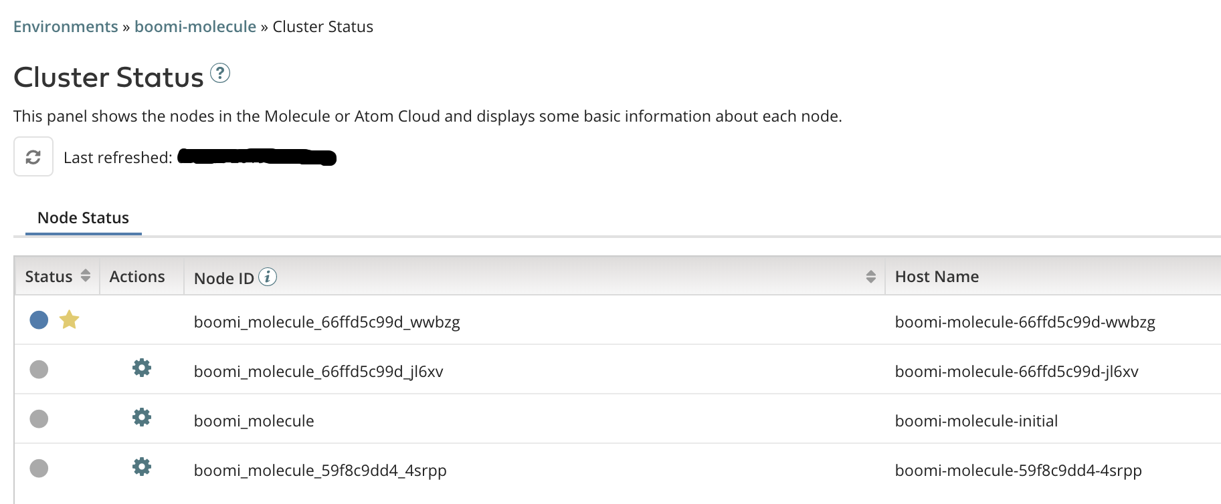Click host name boomi-molecule-59f8c9dd4-4srpp
The height and width of the screenshot is (504, 1221).
point(1018,471)
